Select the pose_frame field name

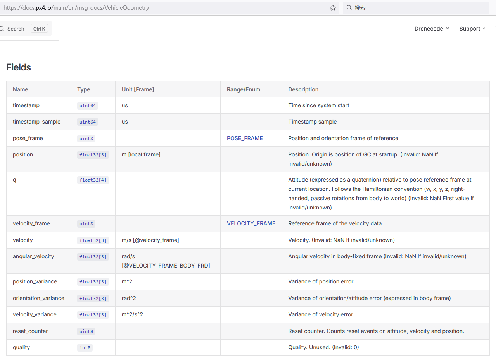click(28, 138)
